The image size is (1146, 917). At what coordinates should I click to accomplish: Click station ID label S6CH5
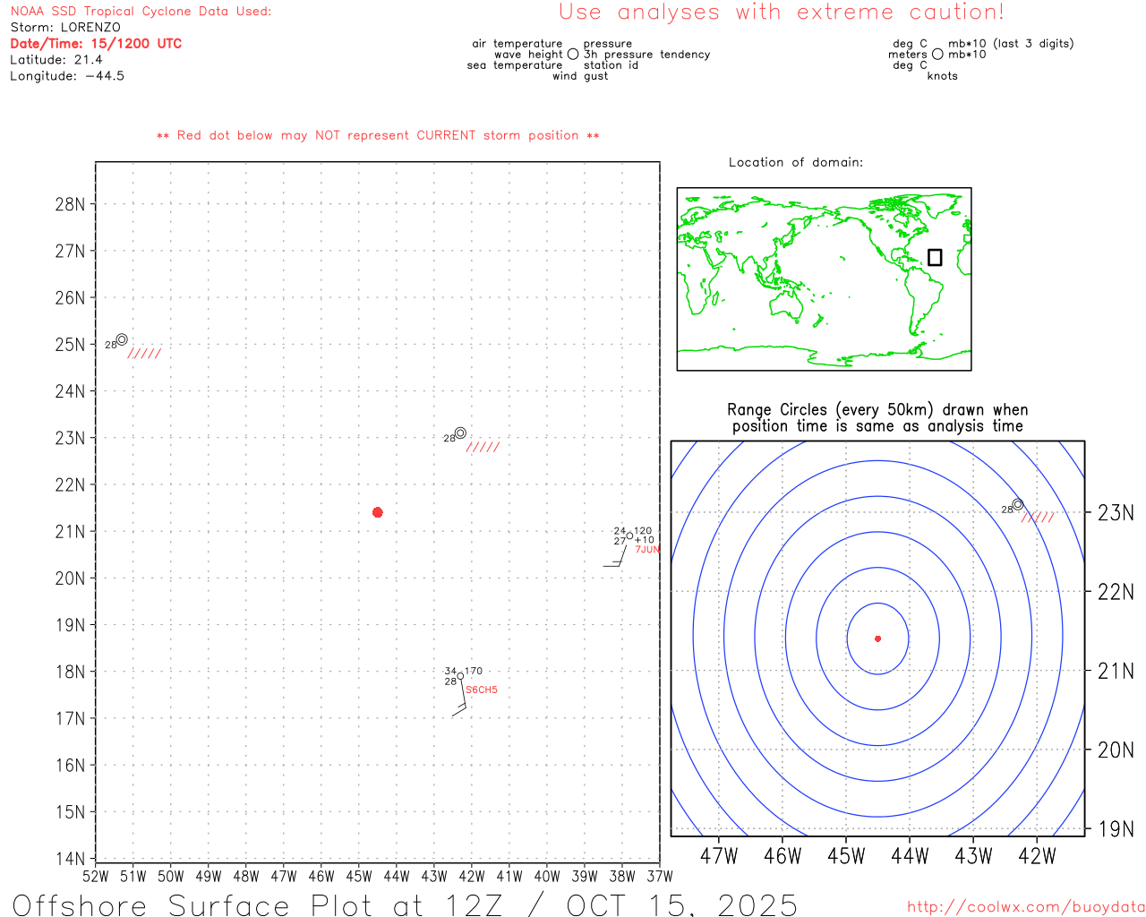tap(482, 690)
